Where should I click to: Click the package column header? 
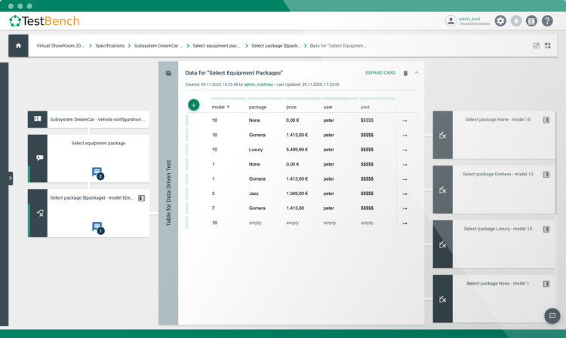[x=257, y=107]
